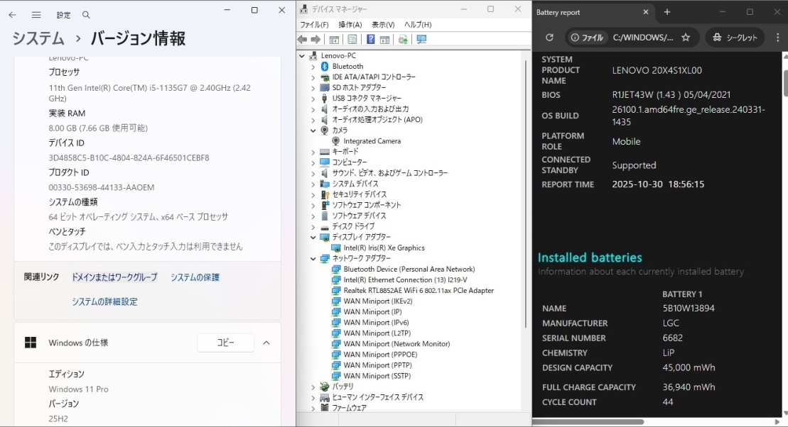Click the forward arrow in Device Manager
Viewport: 788px width, 427px height.
point(315,39)
